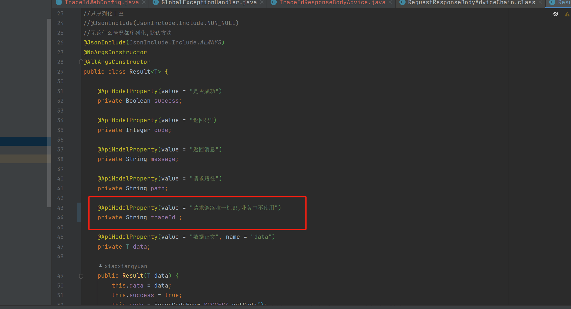Click the left panel vertical scrollbar

click(x=49, y=113)
